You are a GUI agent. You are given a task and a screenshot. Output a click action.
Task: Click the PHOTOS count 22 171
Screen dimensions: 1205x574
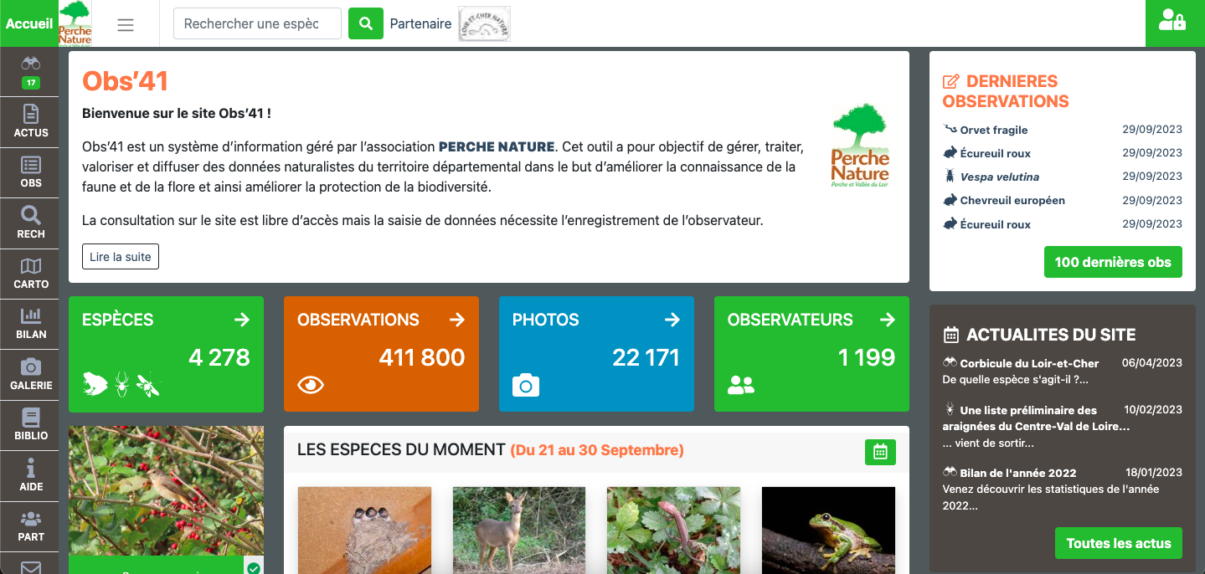point(646,357)
